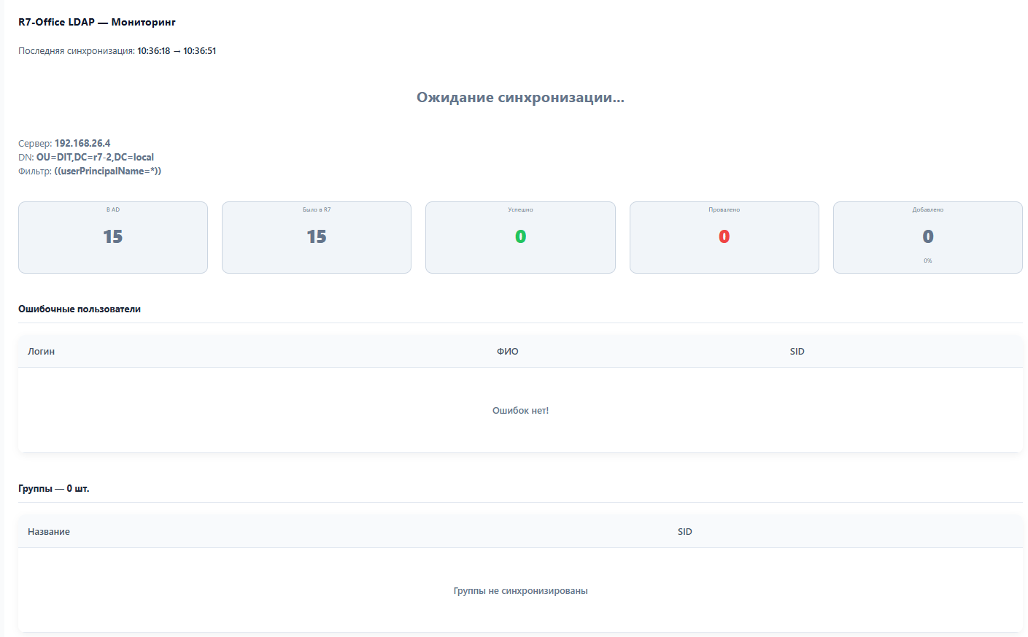Click the last synchronization time 10:36:18 → 10:36:51
This screenshot has height=637, width=1028.
(x=177, y=51)
